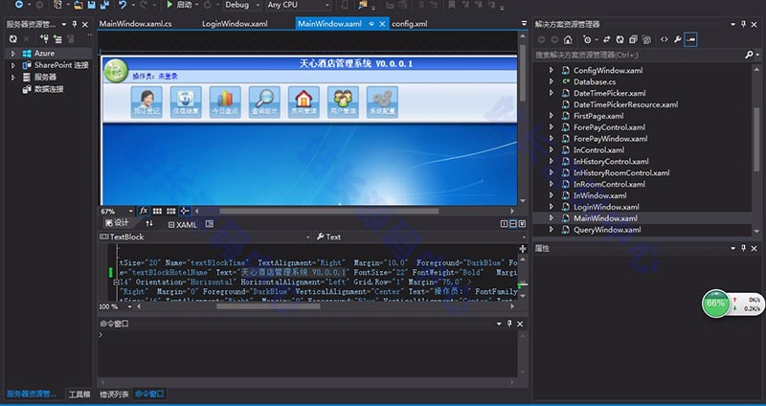Click the View Code <> icon

(x=664, y=40)
